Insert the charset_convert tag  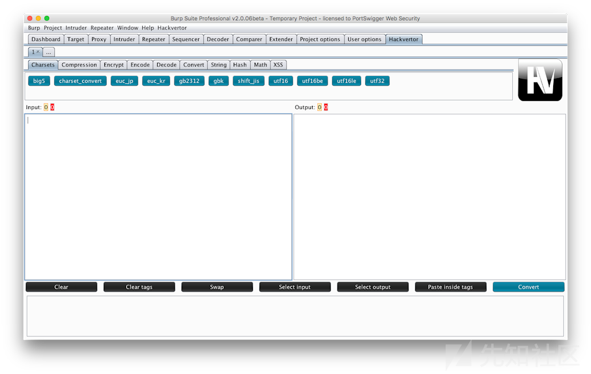coord(80,81)
